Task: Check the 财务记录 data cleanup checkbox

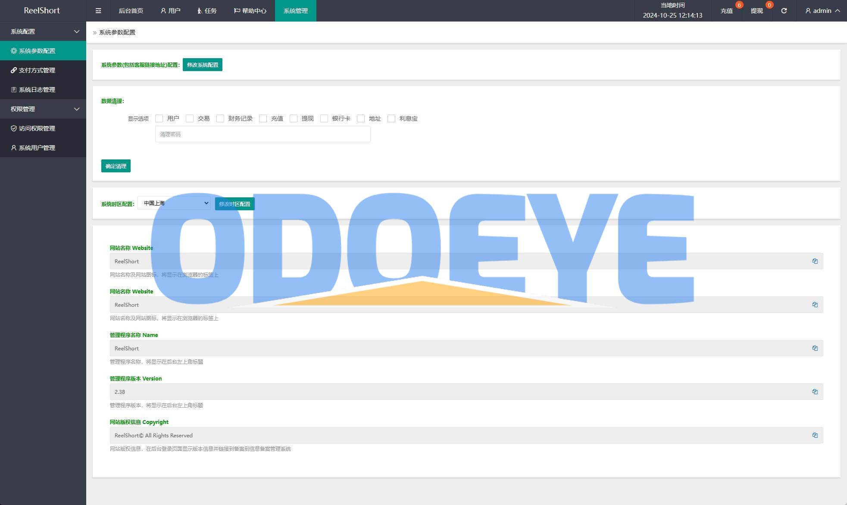Action: [x=220, y=118]
